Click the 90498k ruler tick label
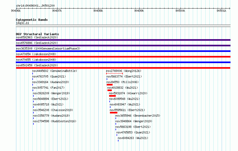This screenshot has height=151, width=238. tap(98, 11)
